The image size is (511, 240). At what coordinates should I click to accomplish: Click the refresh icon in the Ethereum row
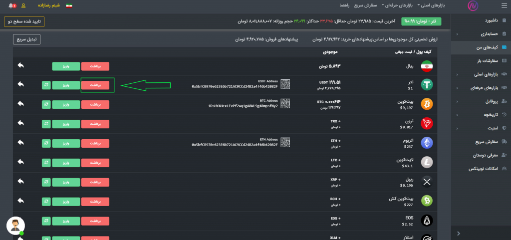tap(46, 143)
